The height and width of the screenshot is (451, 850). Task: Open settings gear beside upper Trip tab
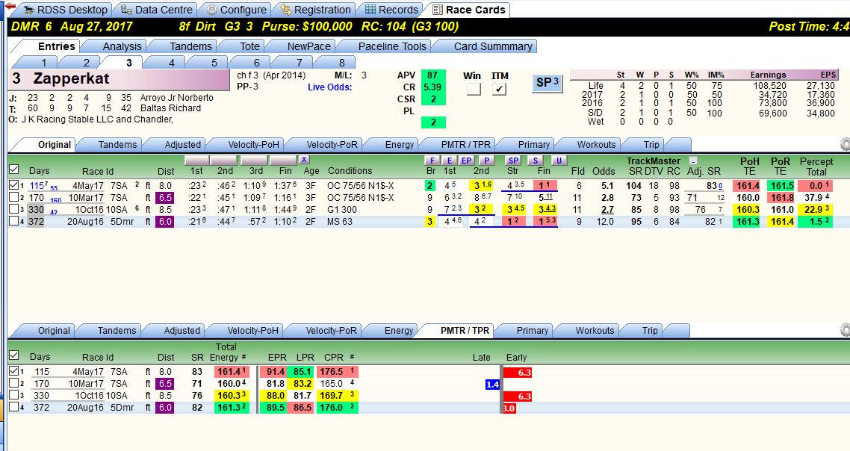tap(845, 144)
